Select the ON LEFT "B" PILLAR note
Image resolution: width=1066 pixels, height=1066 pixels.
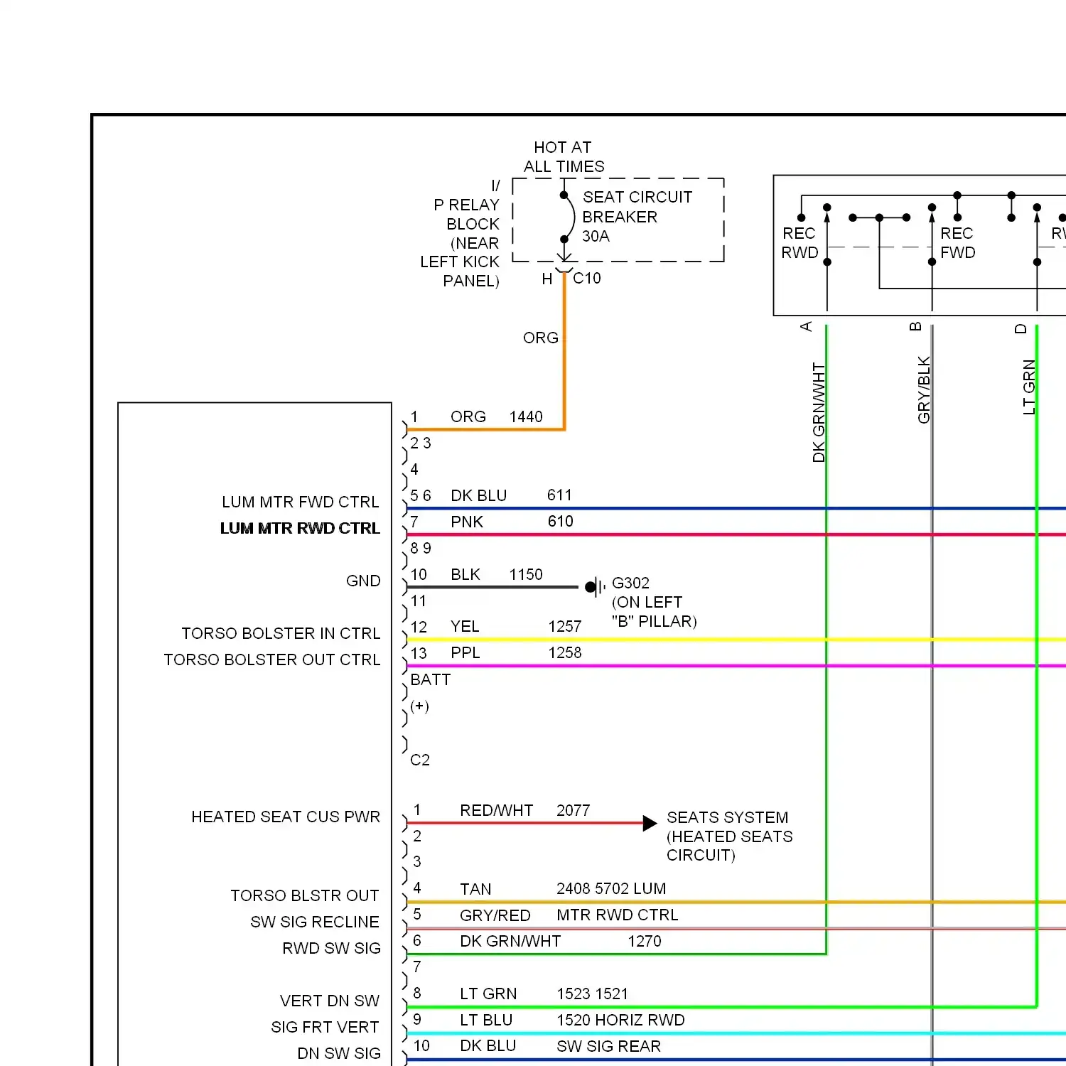click(x=654, y=612)
